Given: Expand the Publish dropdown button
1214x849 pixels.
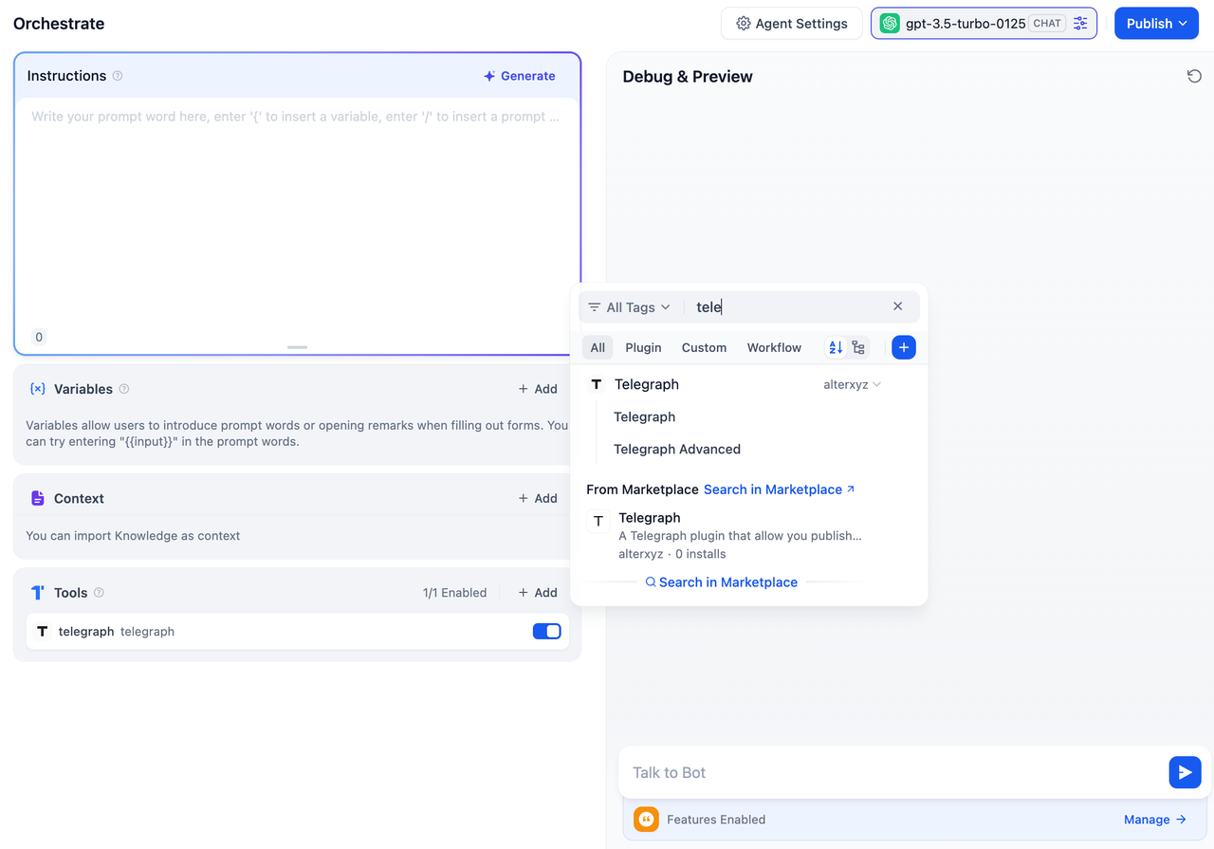Looking at the screenshot, I should coord(1156,24).
